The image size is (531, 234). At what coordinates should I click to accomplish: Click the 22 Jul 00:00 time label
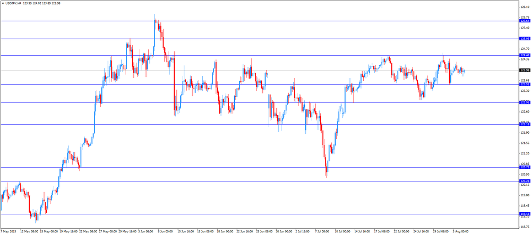click(401, 232)
